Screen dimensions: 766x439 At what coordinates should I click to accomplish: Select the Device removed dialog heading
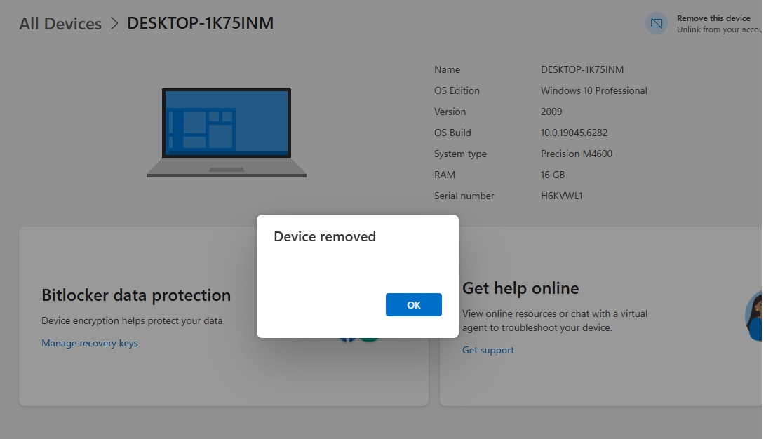pos(324,236)
